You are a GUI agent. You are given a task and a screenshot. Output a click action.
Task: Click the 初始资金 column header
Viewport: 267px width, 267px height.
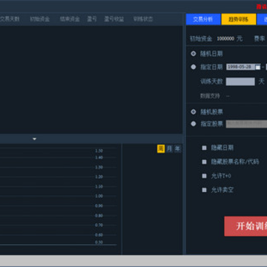tap(40, 19)
